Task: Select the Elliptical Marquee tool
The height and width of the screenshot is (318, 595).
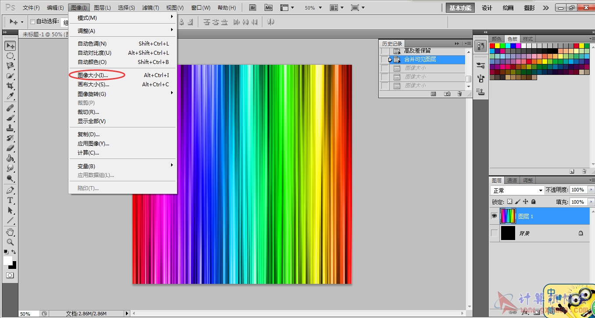Action: coord(10,56)
